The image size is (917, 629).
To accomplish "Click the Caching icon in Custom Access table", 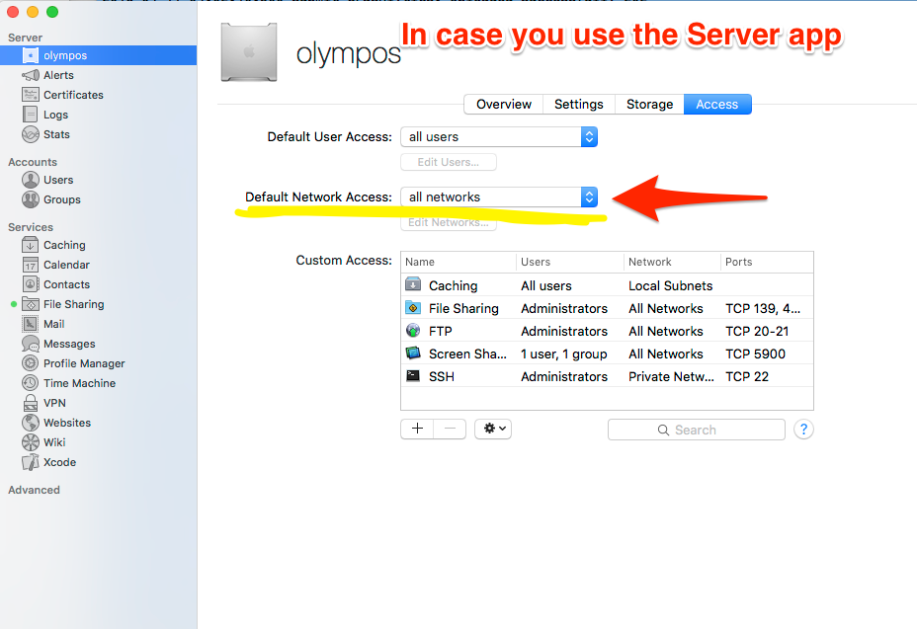I will (x=413, y=284).
